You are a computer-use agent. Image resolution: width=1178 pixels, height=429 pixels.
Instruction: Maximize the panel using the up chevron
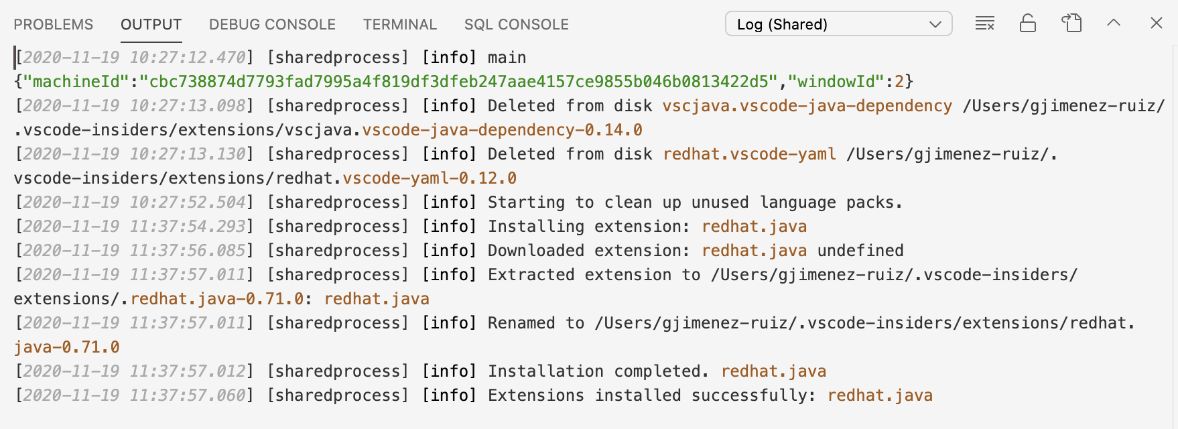[x=1114, y=23]
